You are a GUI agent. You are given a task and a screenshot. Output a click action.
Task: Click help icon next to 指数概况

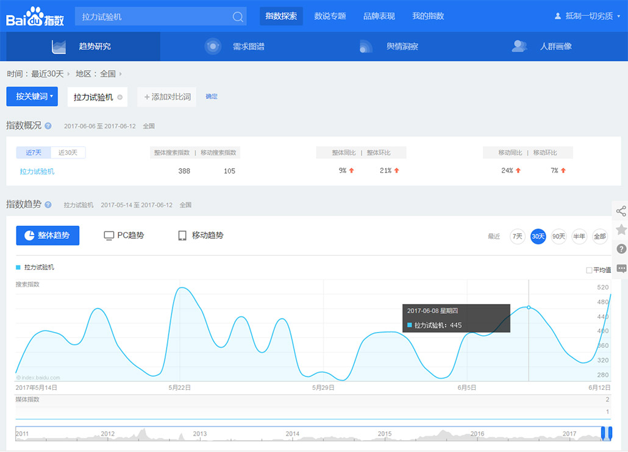click(48, 126)
